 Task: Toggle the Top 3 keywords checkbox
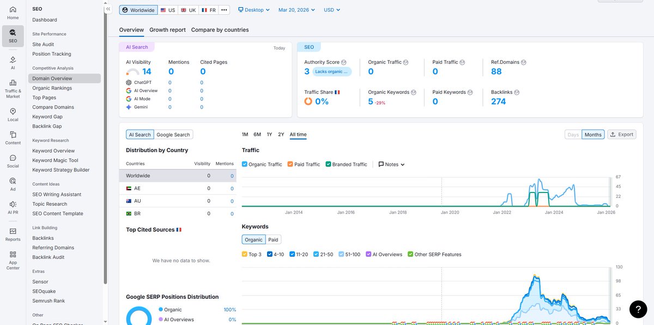(245, 254)
